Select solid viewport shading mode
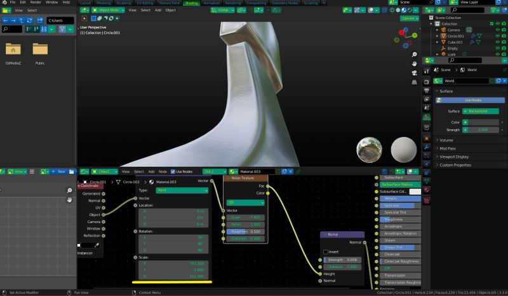The height and width of the screenshot is (296, 508). tap(398, 10)
